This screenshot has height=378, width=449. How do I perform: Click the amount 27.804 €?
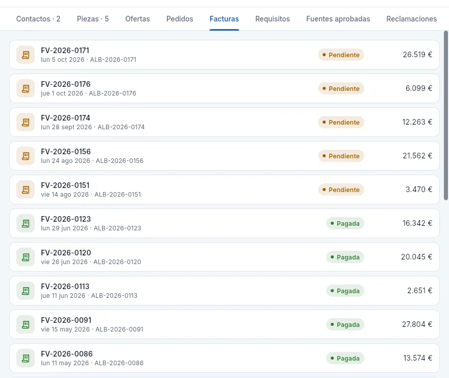tap(417, 324)
